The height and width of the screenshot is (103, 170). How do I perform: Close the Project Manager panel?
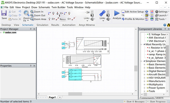click(34, 29)
